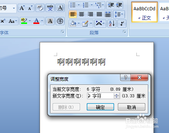169x133 pixels.
Task: Open the bullet list dropdown arrow
Action: pyautogui.click(x=79, y=5)
